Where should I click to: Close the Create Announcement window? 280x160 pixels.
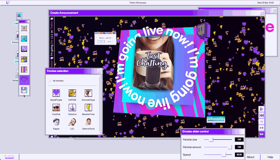(x=262, y=13)
